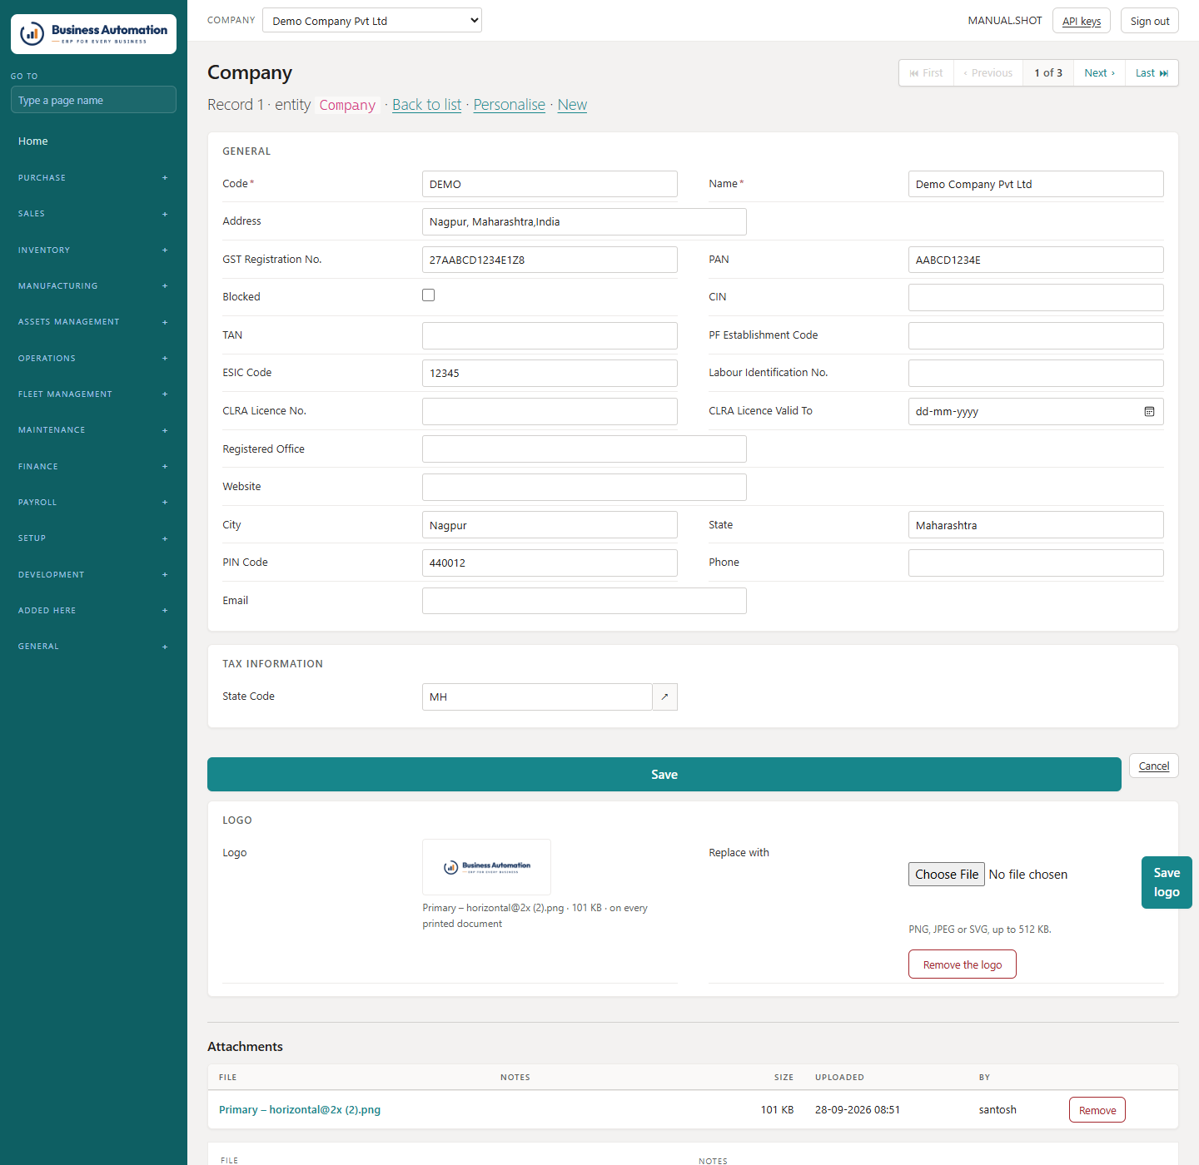Click the GST Registration No. field

[x=550, y=260]
